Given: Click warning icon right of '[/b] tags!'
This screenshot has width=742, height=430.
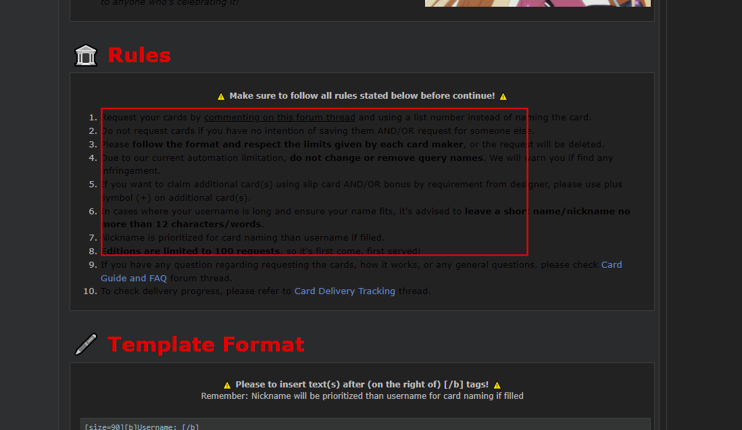Looking at the screenshot, I should click(497, 385).
